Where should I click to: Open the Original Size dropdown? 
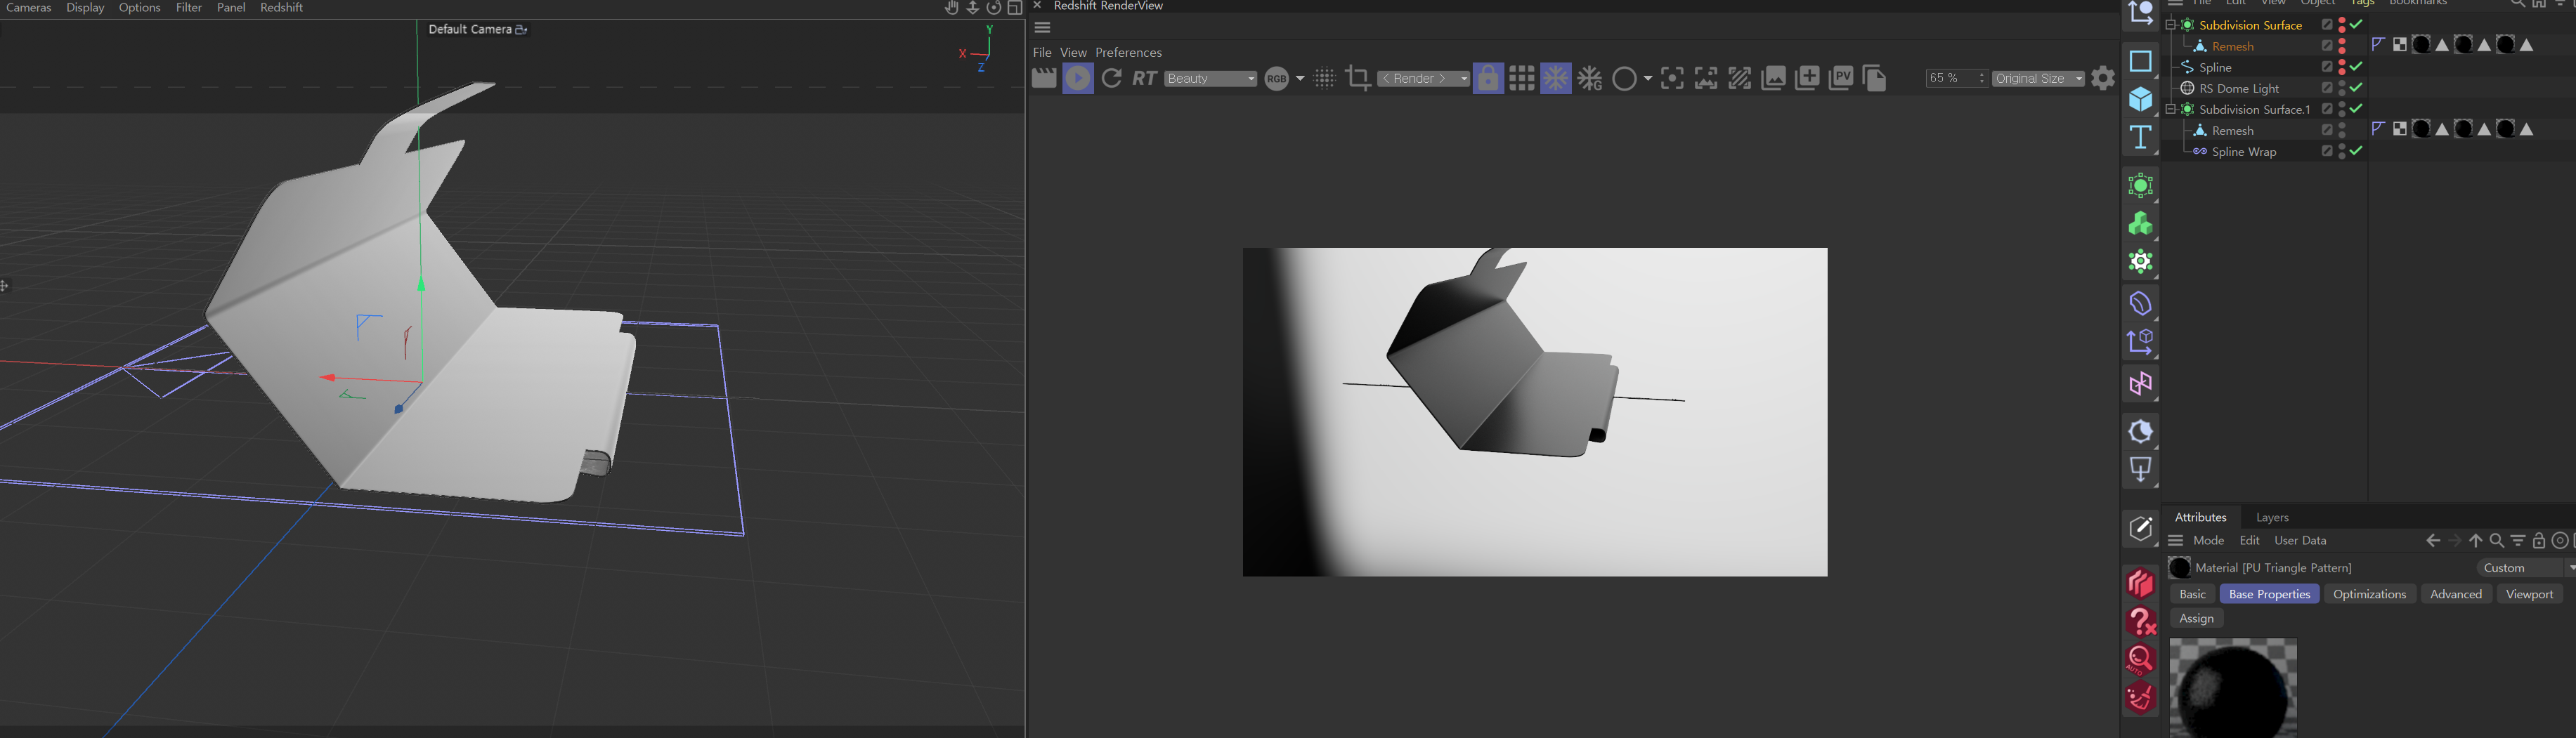pyautogui.click(x=2038, y=78)
